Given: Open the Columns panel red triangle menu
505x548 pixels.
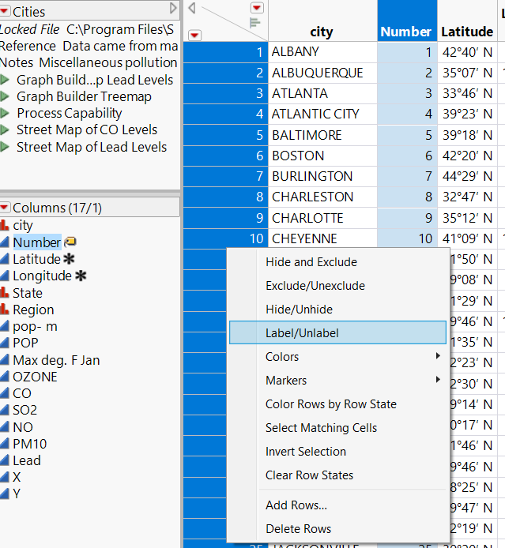Looking at the screenshot, I should pyautogui.click(x=6, y=208).
